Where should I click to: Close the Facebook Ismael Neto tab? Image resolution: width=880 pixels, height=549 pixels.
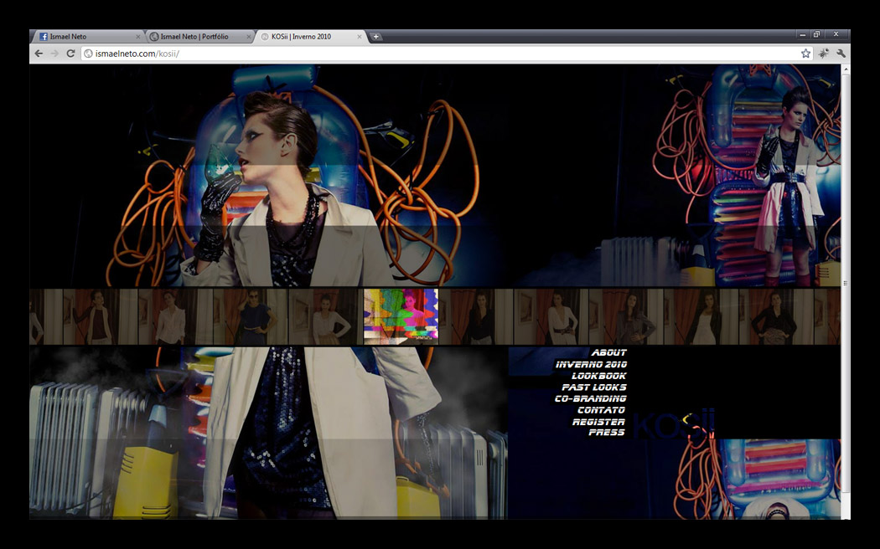(x=138, y=37)
